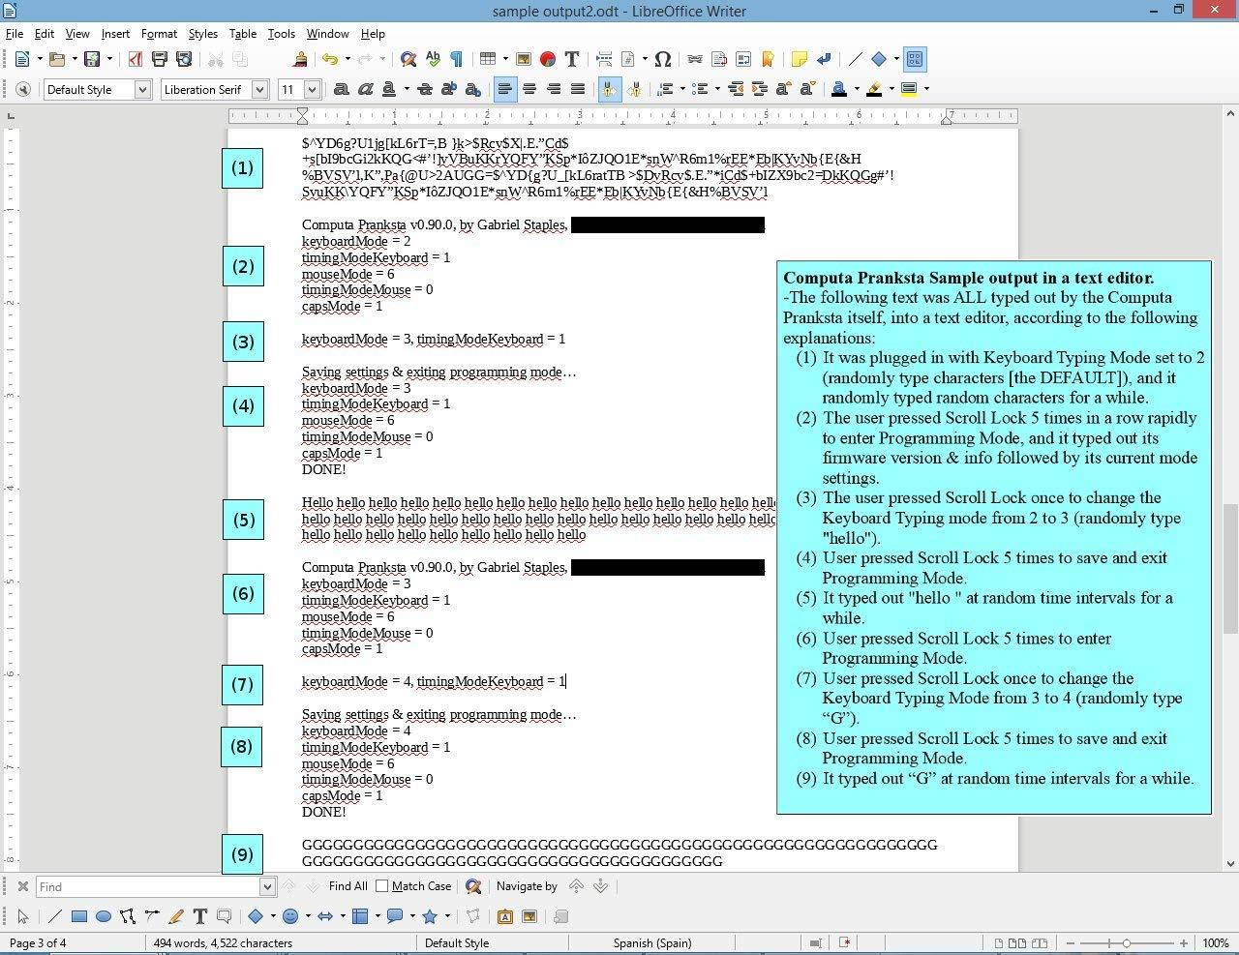Viewport: 1239px width, 955px height.
Task: Click the Insert Comment sticky note icon
Action: tap(799, 59)
